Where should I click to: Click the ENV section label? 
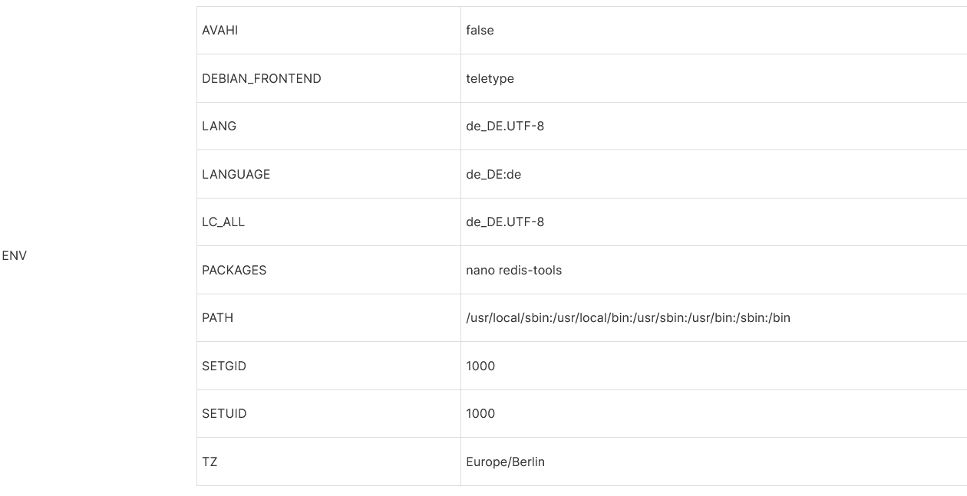(x=15, y=256)
